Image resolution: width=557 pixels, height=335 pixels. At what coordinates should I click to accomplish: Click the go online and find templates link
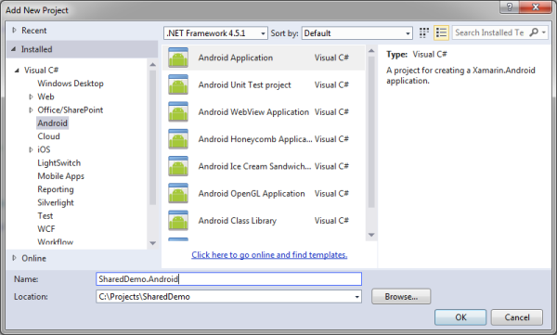point(269,254)
